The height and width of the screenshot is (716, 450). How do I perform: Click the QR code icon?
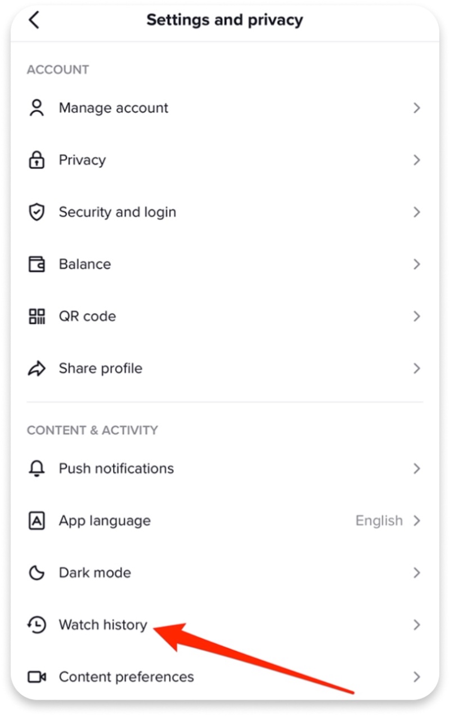pos(37,316)
